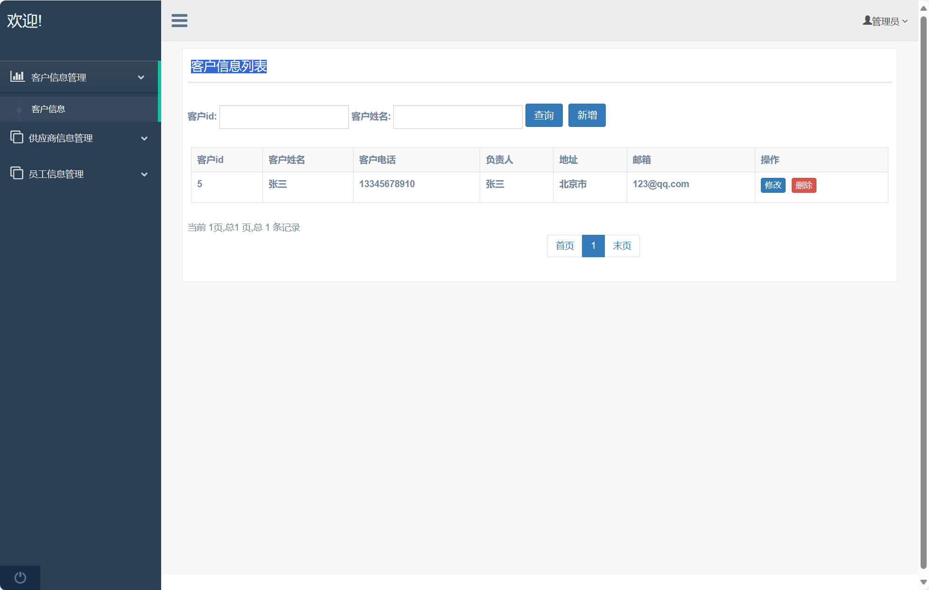Open 供应商信息管理 menu item

61,138
